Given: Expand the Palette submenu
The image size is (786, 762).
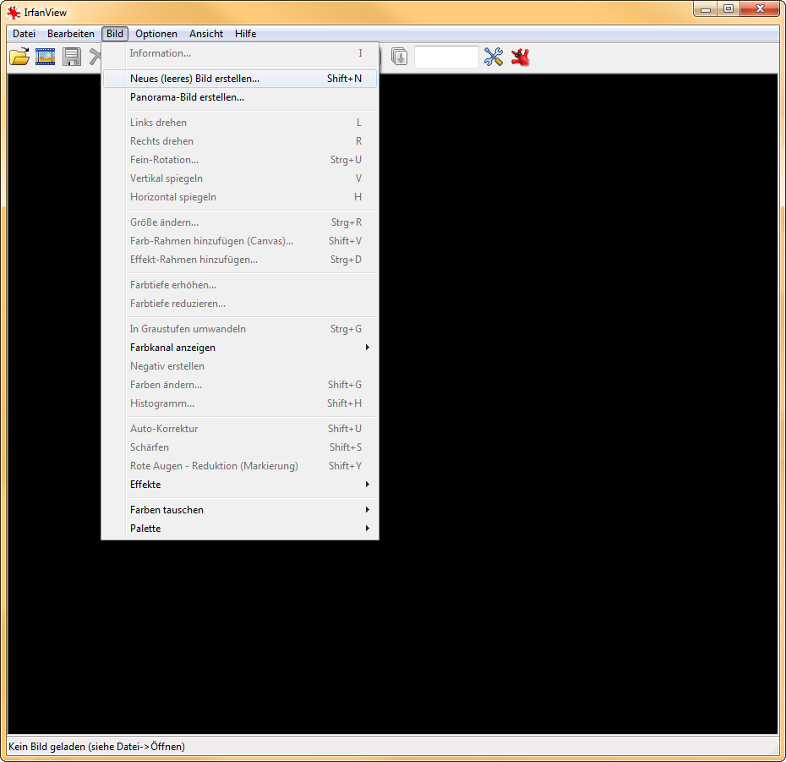Looking at the screenshot, I should coord(240,529).
